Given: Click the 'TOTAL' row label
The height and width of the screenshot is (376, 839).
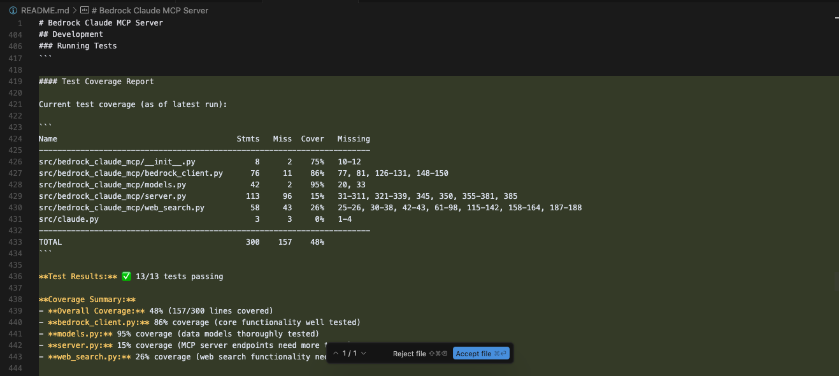Looking at the screenshot, I should pos(50,242).
